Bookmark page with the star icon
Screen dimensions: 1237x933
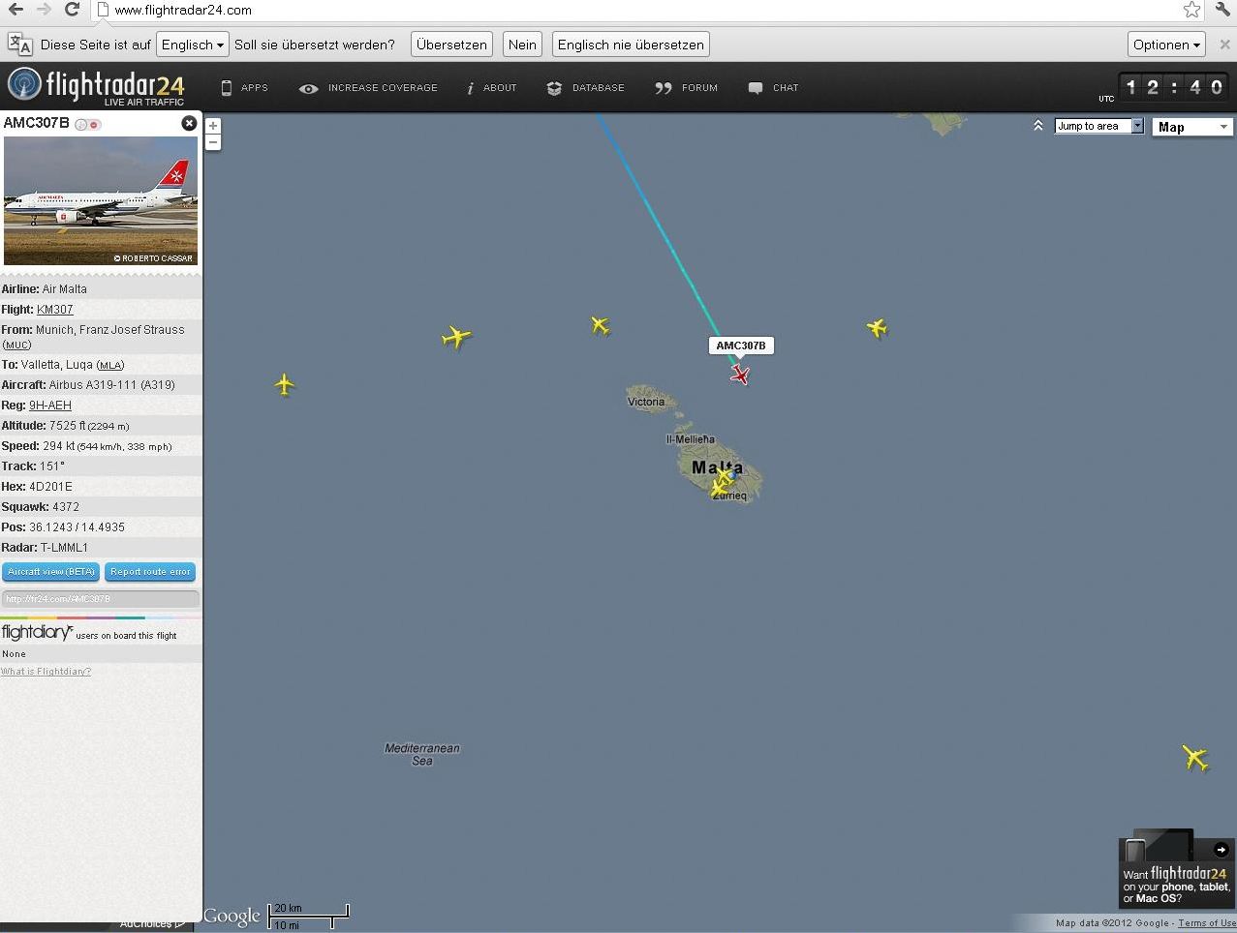[x=1191, y=10]
